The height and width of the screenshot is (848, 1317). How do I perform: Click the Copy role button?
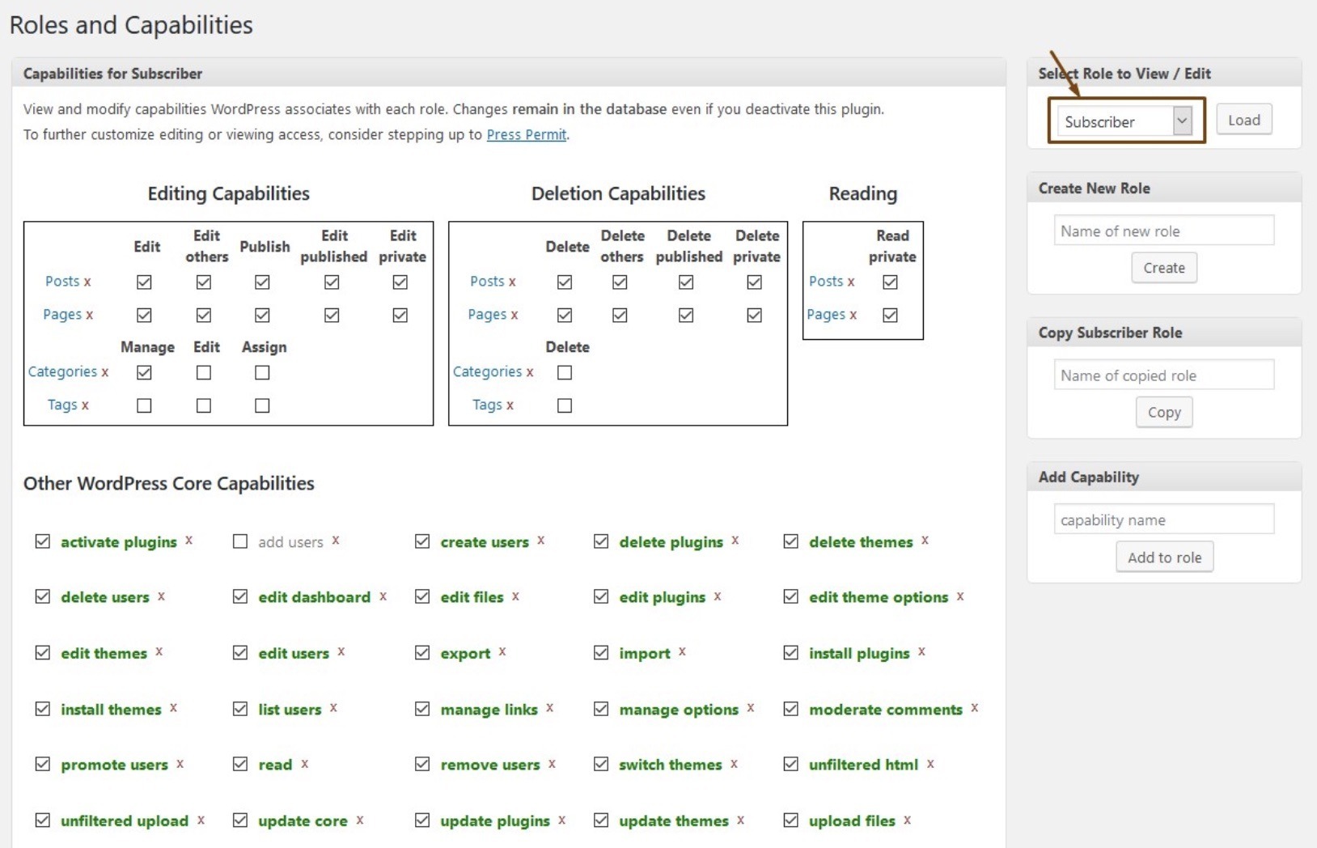(1164, 412)
